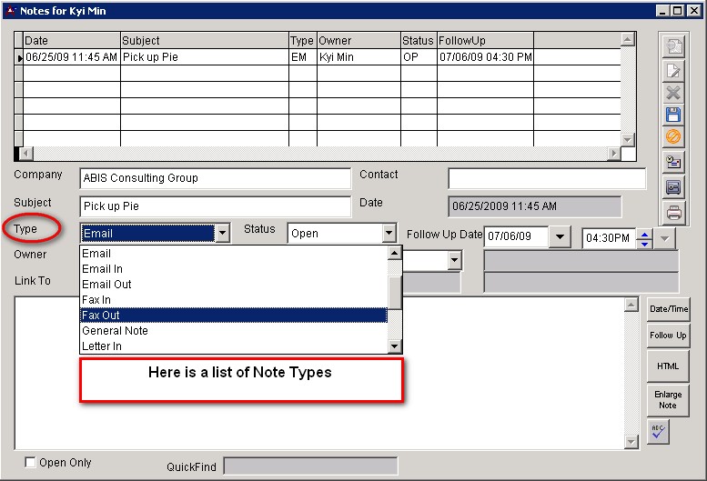Collapse the Type dropdown using its arrow
The height and width of the screenshot is (481, 707).
[222, 234]
